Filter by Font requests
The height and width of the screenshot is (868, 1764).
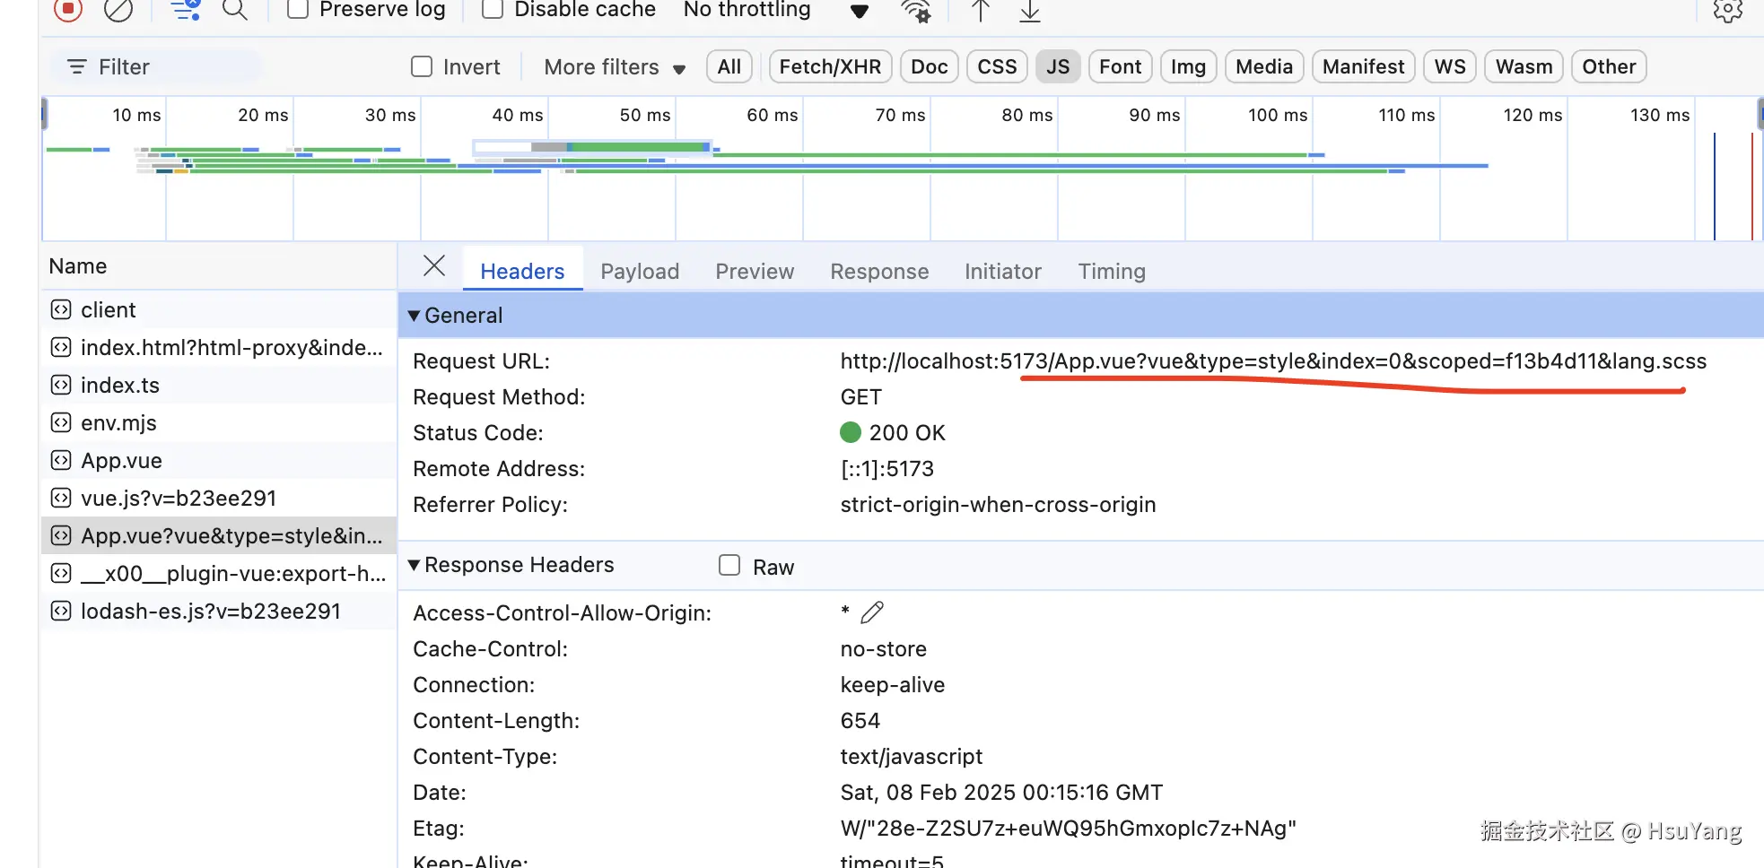point(1120,66)
